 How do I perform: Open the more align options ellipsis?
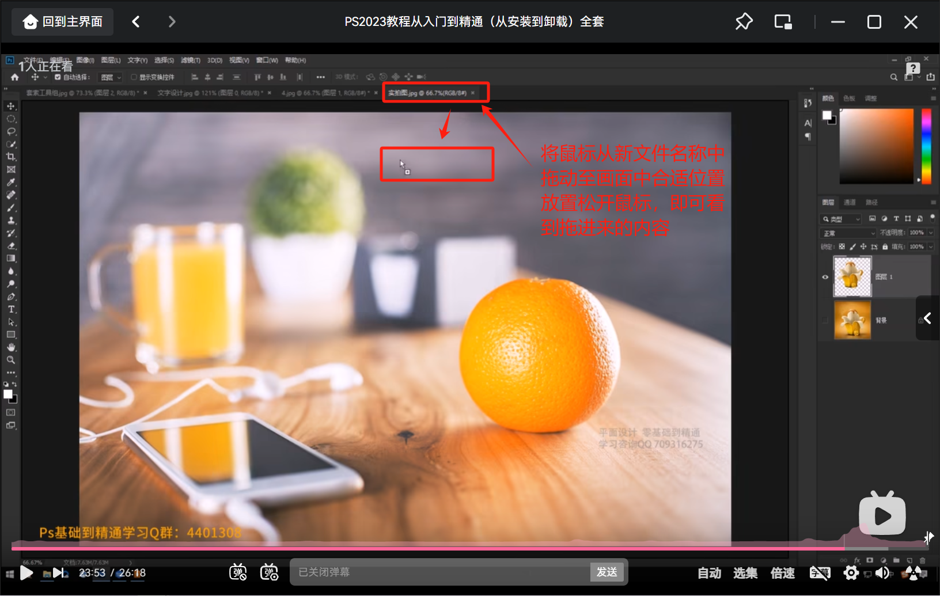click(x=321, y=77)
